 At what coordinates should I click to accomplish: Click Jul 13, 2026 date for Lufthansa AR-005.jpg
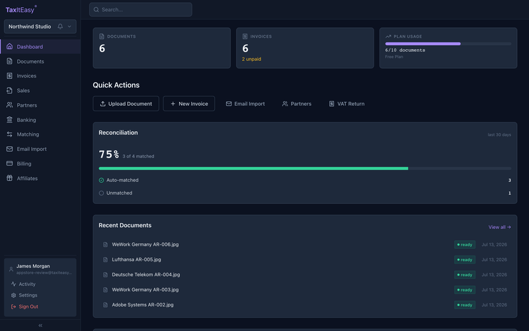tap(494, 260)
